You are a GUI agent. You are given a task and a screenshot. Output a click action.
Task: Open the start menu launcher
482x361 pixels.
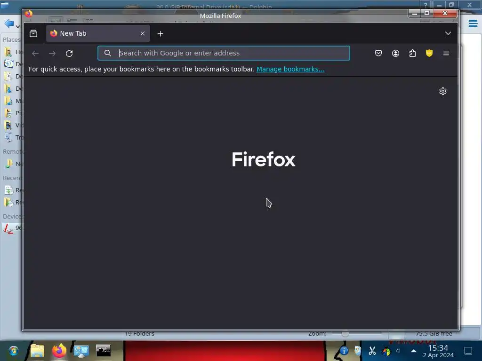tap(13, 351)
